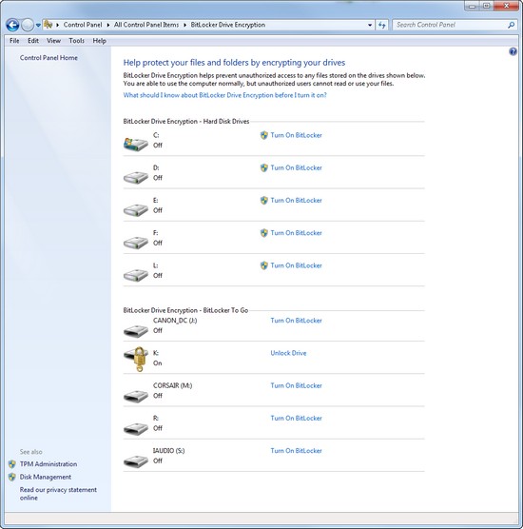Click the L: hard drive icon

(x=136, y=275)
